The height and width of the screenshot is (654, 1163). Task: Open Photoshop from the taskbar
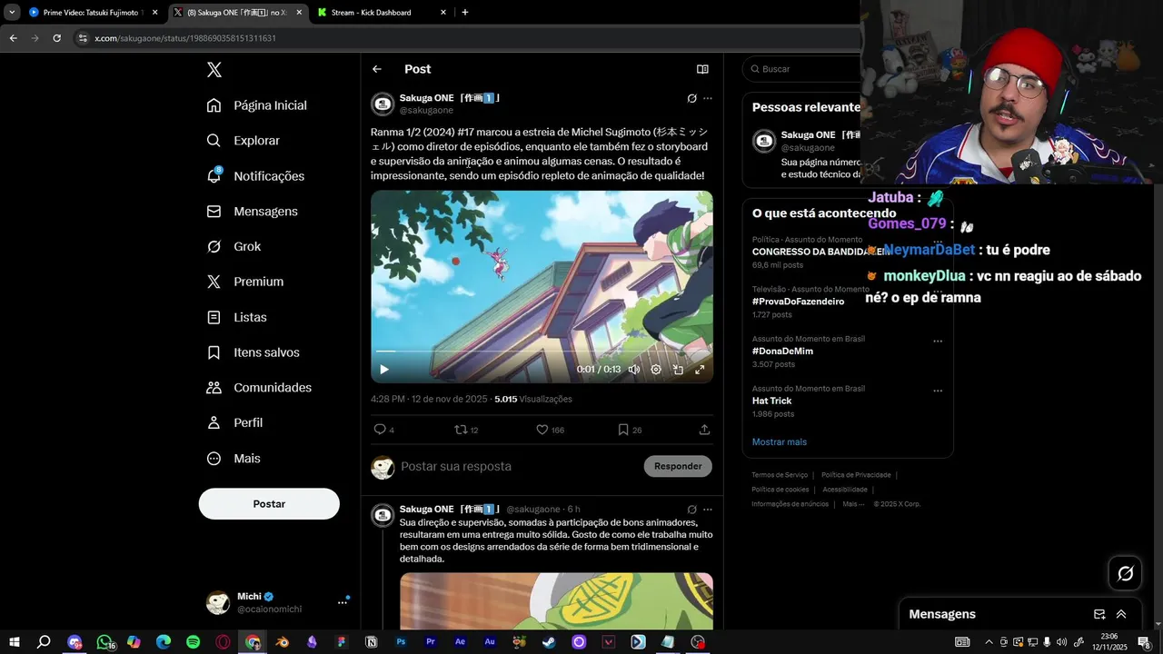coord(401,642)
